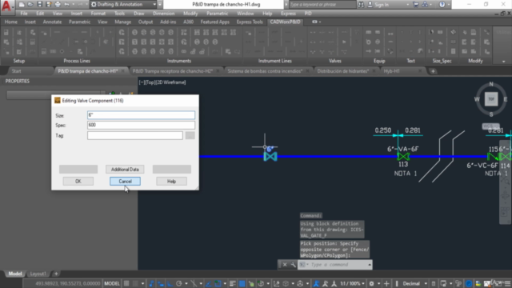Toggle Snap mode in status bar
Image resolution: width=512 pixels, height=288 pixels.
coord(135,283)
